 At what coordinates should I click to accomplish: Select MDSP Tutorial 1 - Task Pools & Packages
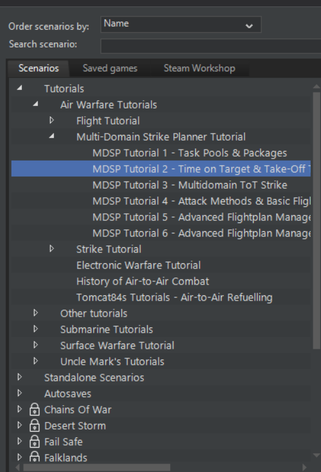[x=189, y=153]
